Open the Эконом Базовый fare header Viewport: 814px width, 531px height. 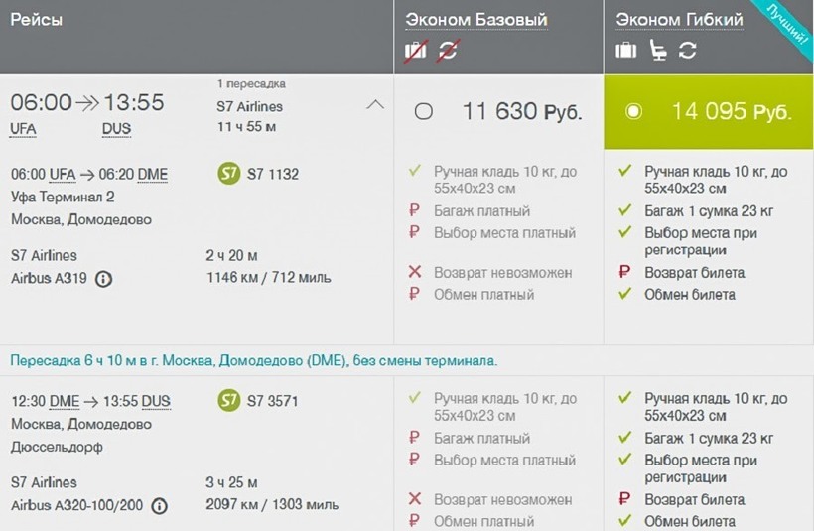[x=476, y=20]
